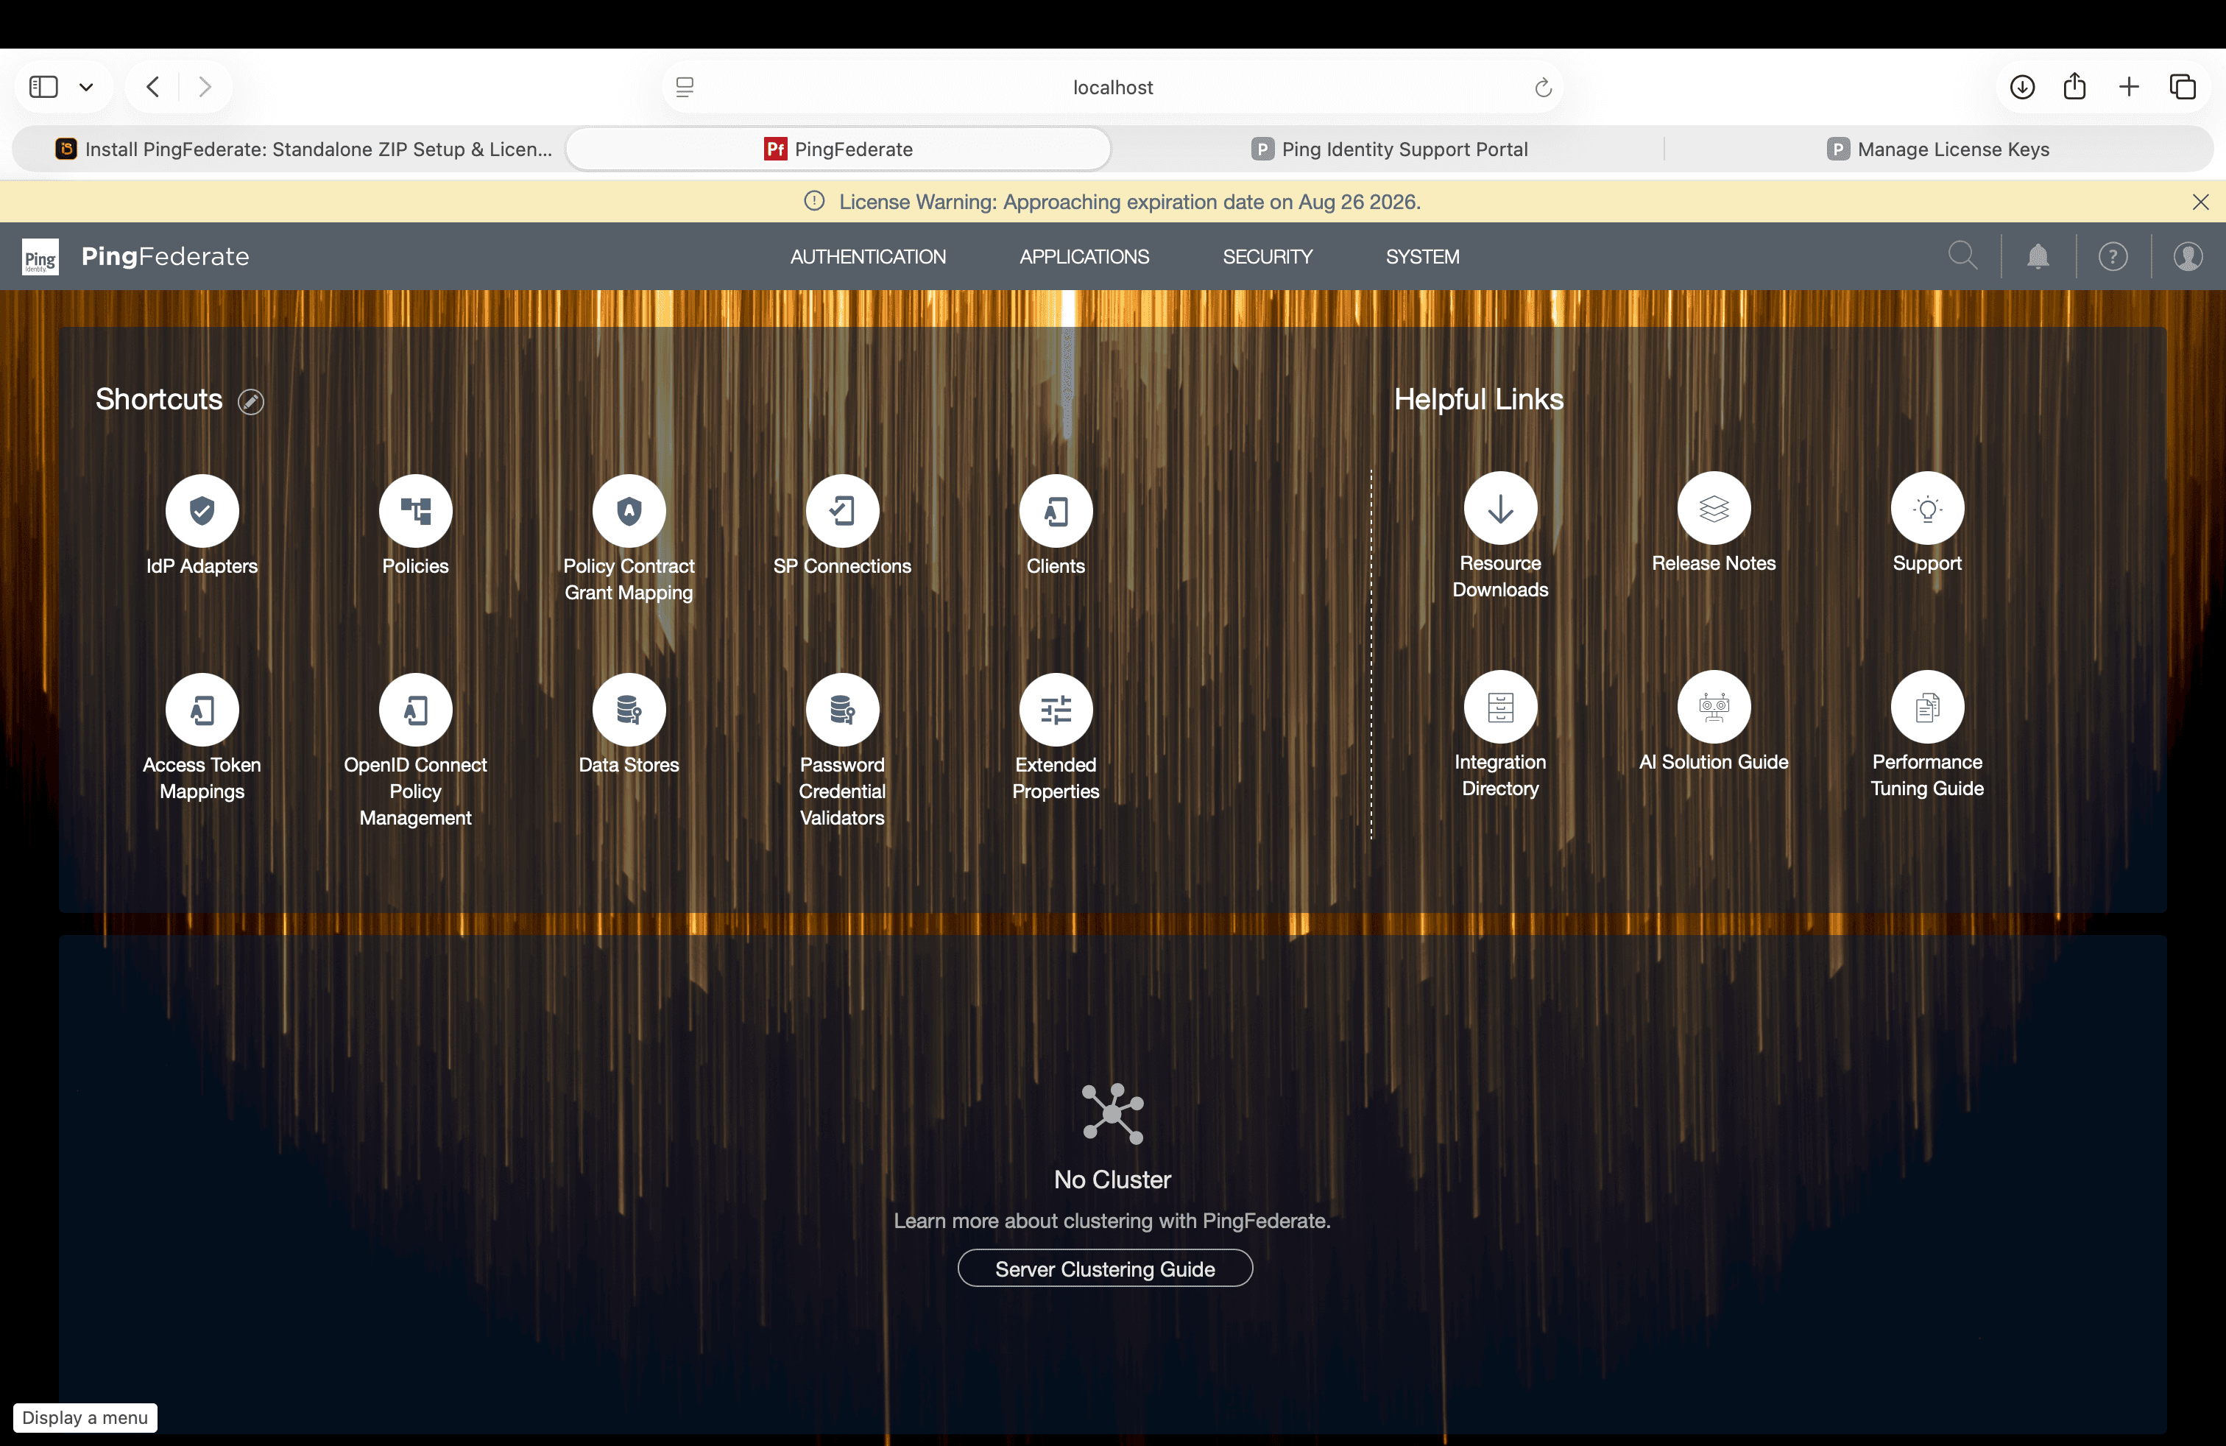
Task: Open the Extended Properties shortcut icon
Action: pos(1056,710)
